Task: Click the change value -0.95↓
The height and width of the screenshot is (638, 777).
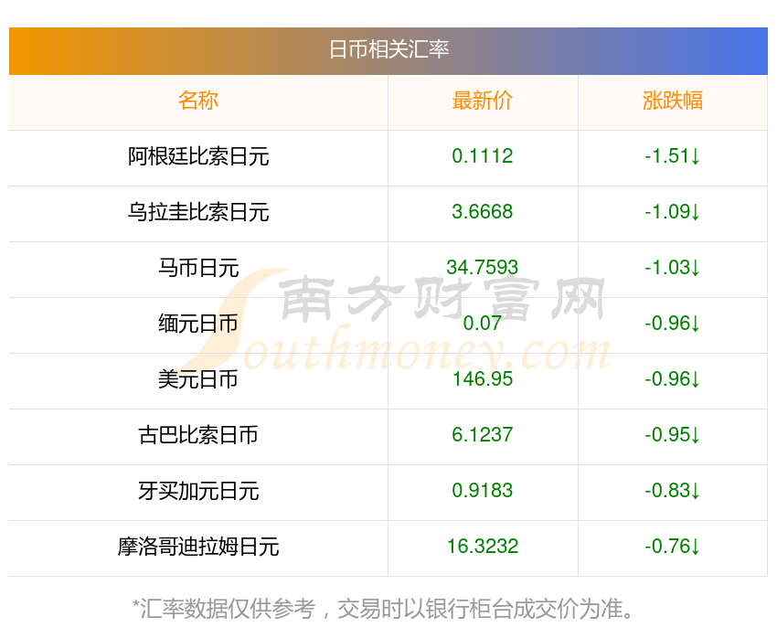Action: pyautogui.click(x=673, y=435)
